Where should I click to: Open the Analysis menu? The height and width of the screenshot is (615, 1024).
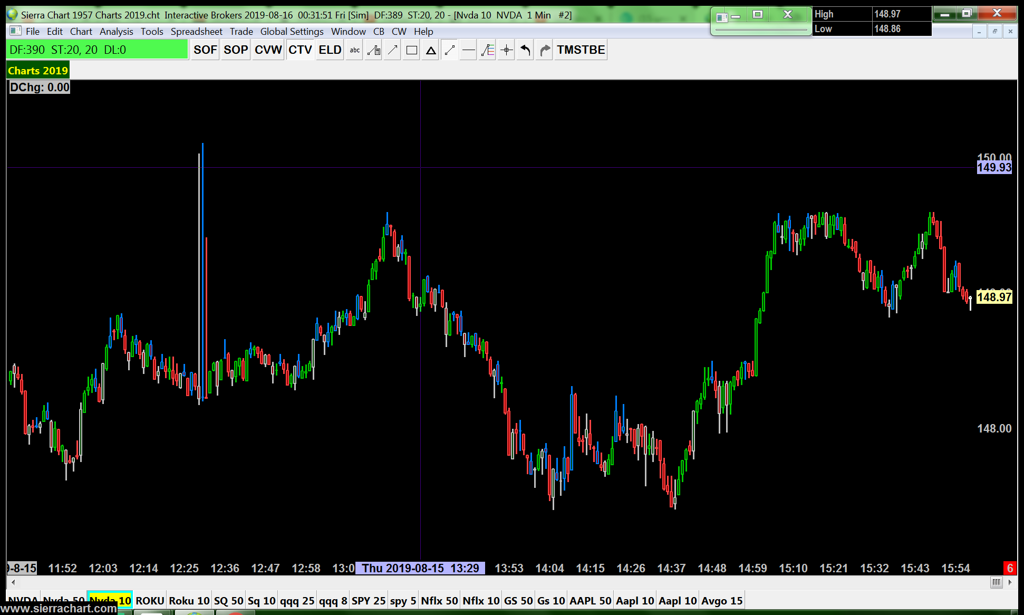tap(116, 32)
